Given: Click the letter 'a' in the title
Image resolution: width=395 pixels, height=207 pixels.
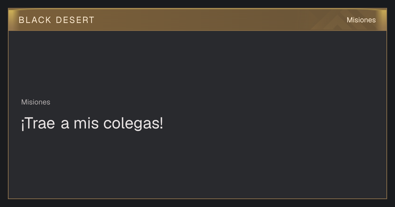Looking at the screenshot, I should (x=65, y=124).
